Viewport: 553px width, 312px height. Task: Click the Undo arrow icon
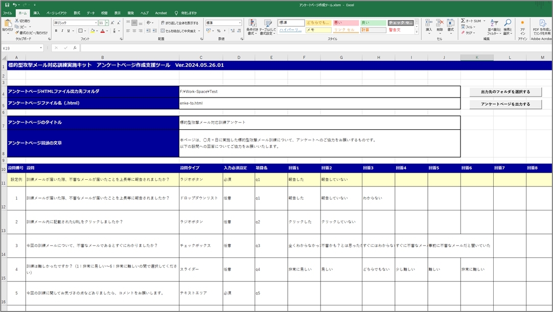15,5
